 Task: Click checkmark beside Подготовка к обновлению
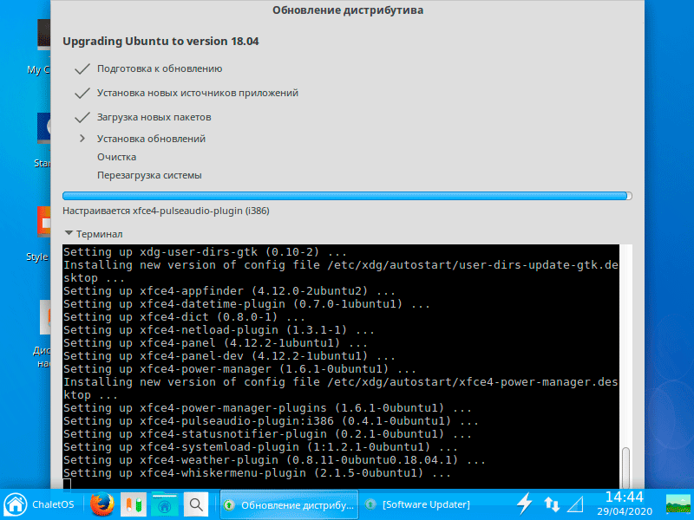[x=82, y=68]
